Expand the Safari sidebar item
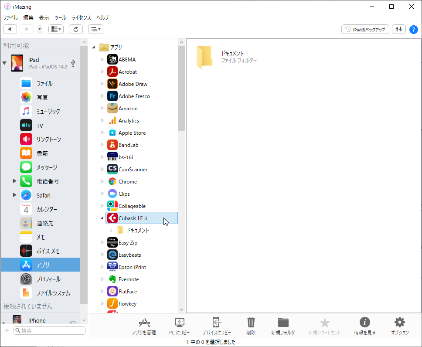Viewport: 422px width, 347px height. tap(14, 195)
